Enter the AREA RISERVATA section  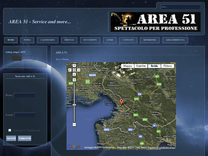(175, 40)
